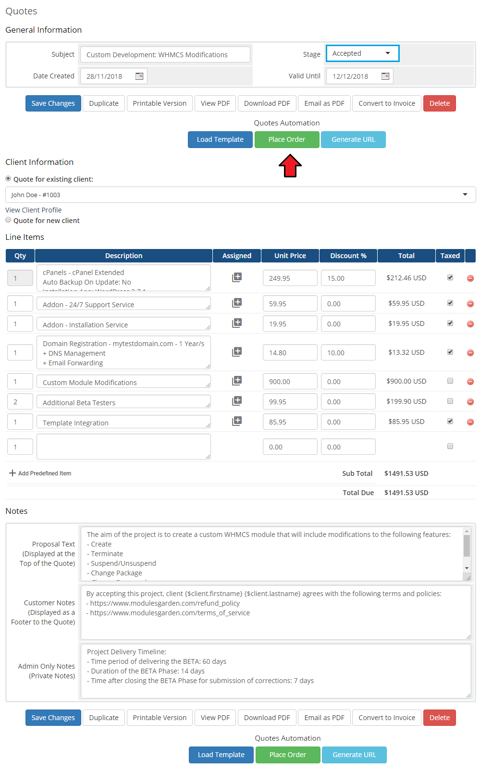Toggle Taxed for cPanel Extended row

pyautogui.click(x=450, y=277)
